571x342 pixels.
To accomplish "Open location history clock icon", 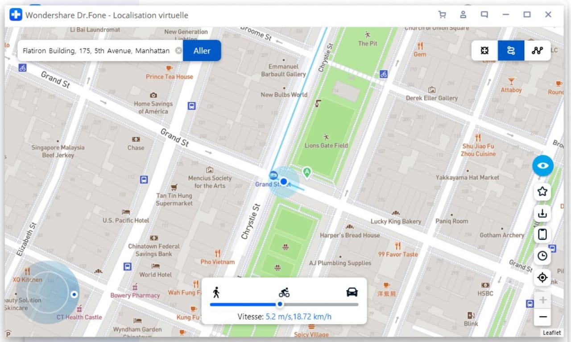I will [542, 256].
